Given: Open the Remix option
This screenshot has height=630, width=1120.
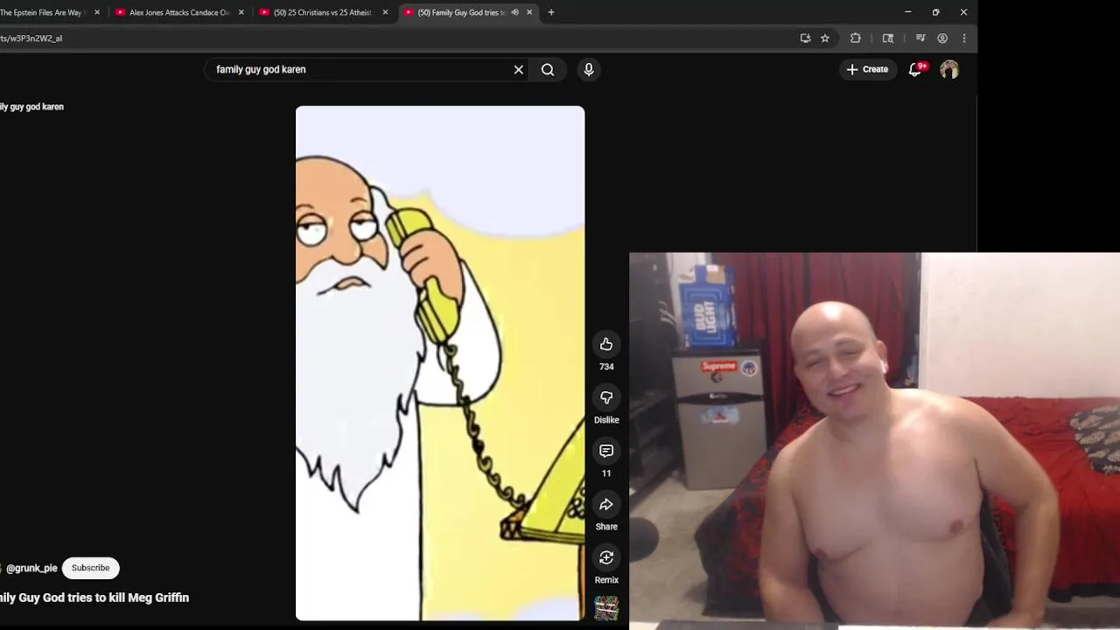Looking at the screenshot, I should click(x=606, y=557).
